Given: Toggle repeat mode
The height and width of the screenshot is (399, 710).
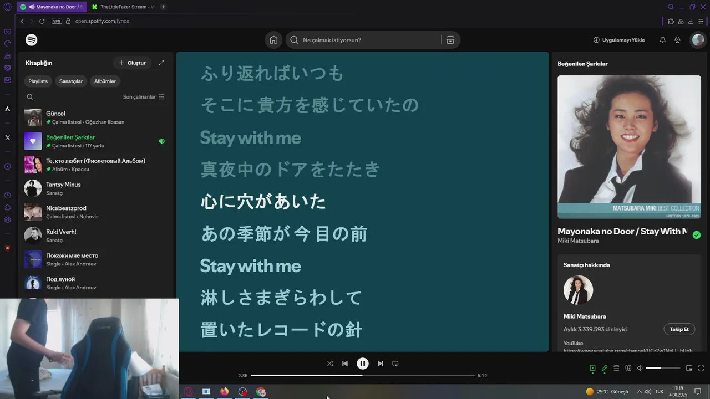Looking at the screenshot, I should (x=395, y=364).
